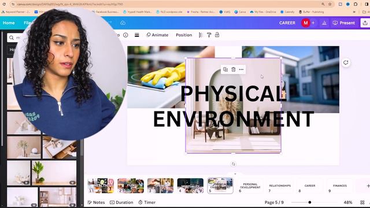The width and height of the screenshot is (370, 208).
Task: Open page 7 RELATIONSHIPS thumbnail
Action: coord(280,186)
